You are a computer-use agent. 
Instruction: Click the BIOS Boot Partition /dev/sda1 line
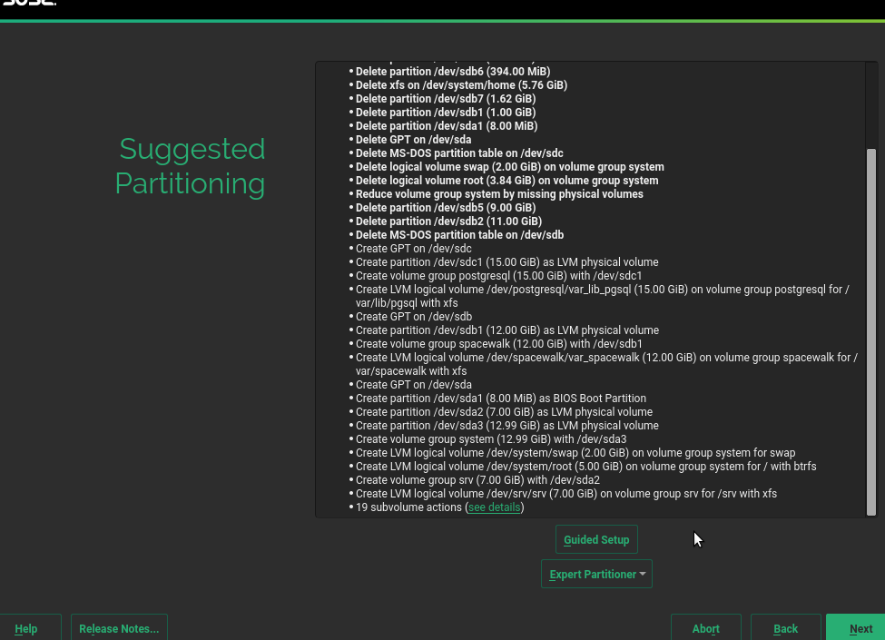point(500,399)
